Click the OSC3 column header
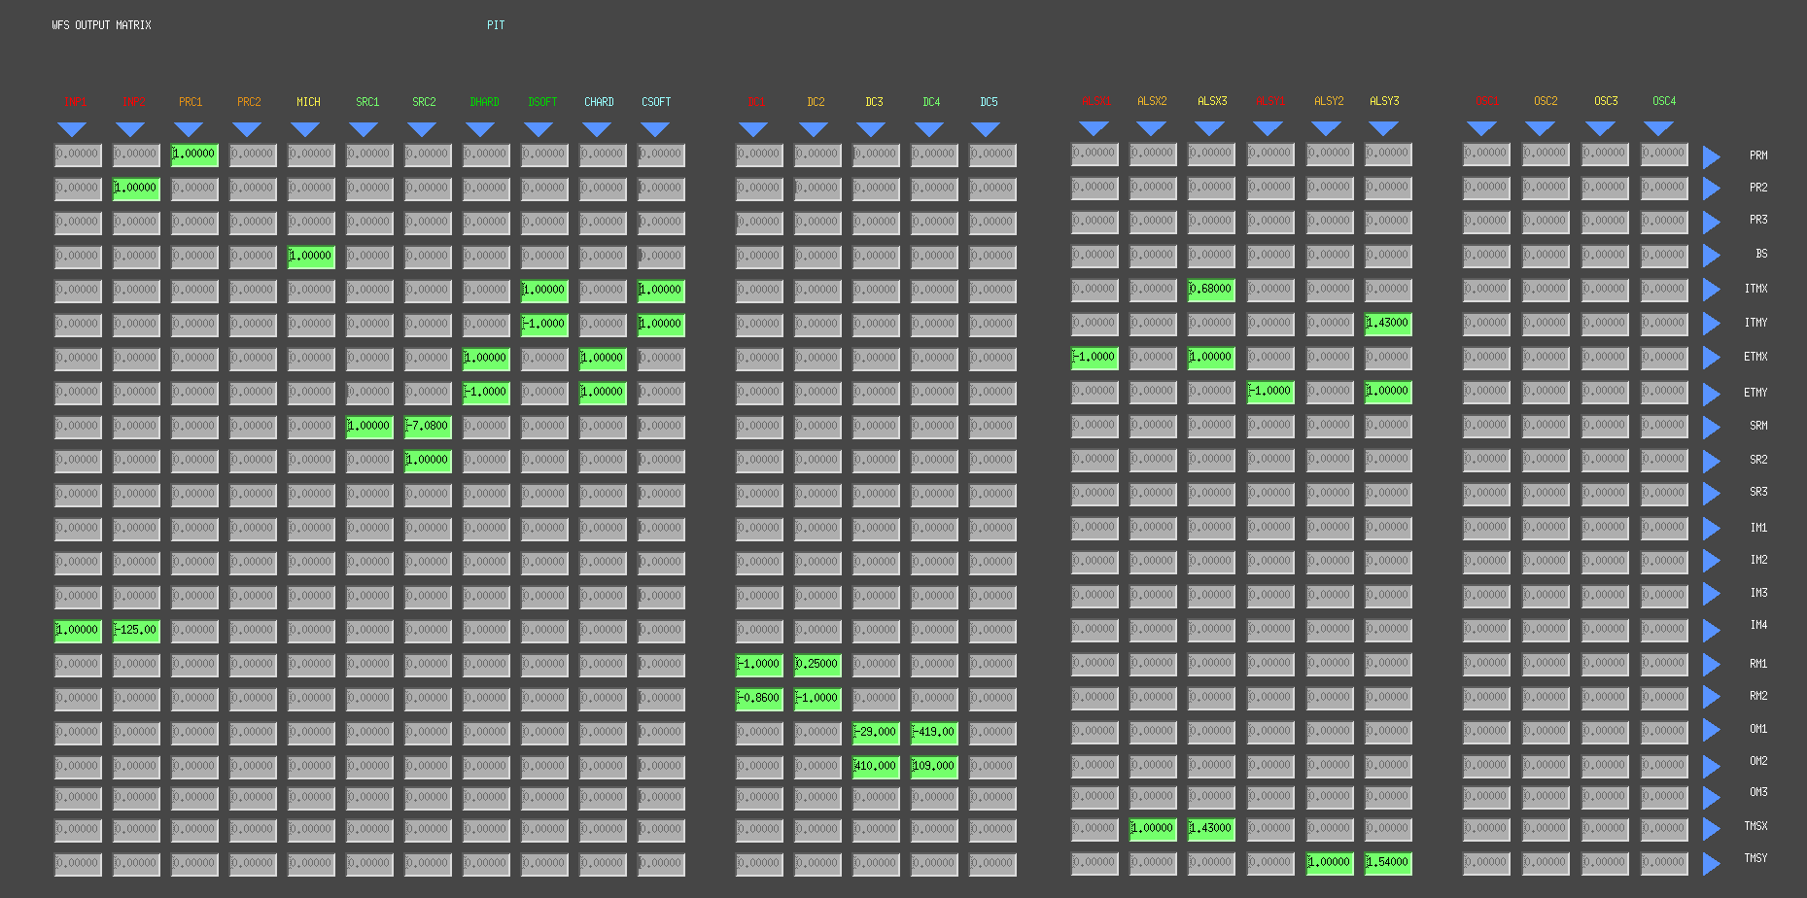Image resolution: width=1807 pixels, height=898 pixels. pos(1606,101)
